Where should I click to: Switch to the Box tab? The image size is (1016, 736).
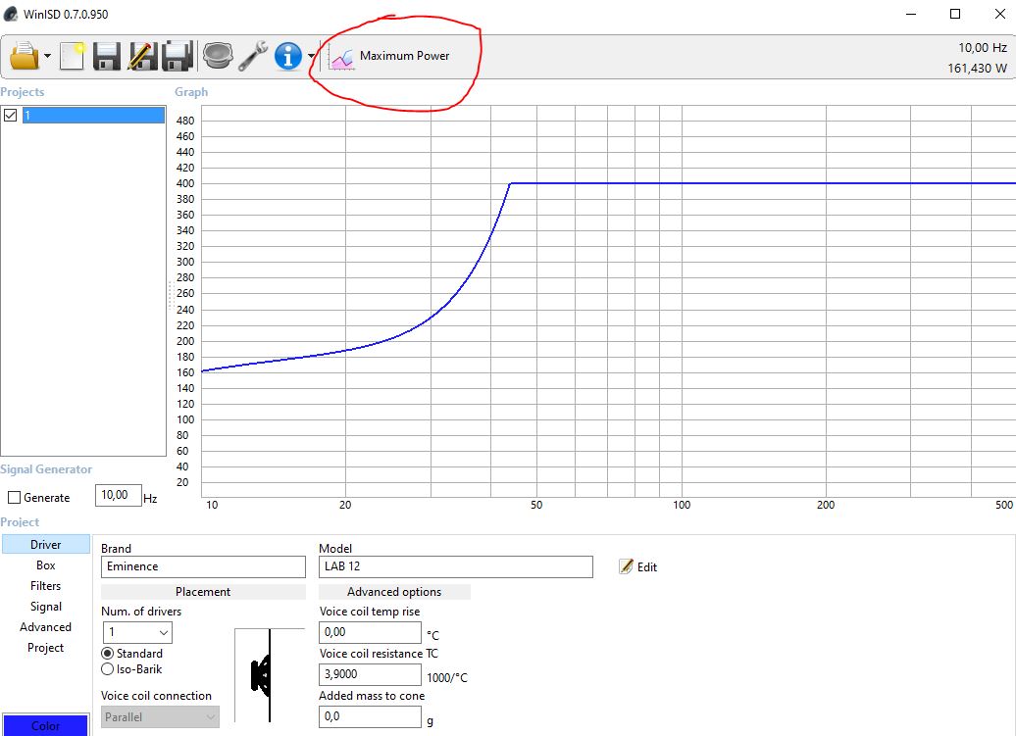(45, 565)
